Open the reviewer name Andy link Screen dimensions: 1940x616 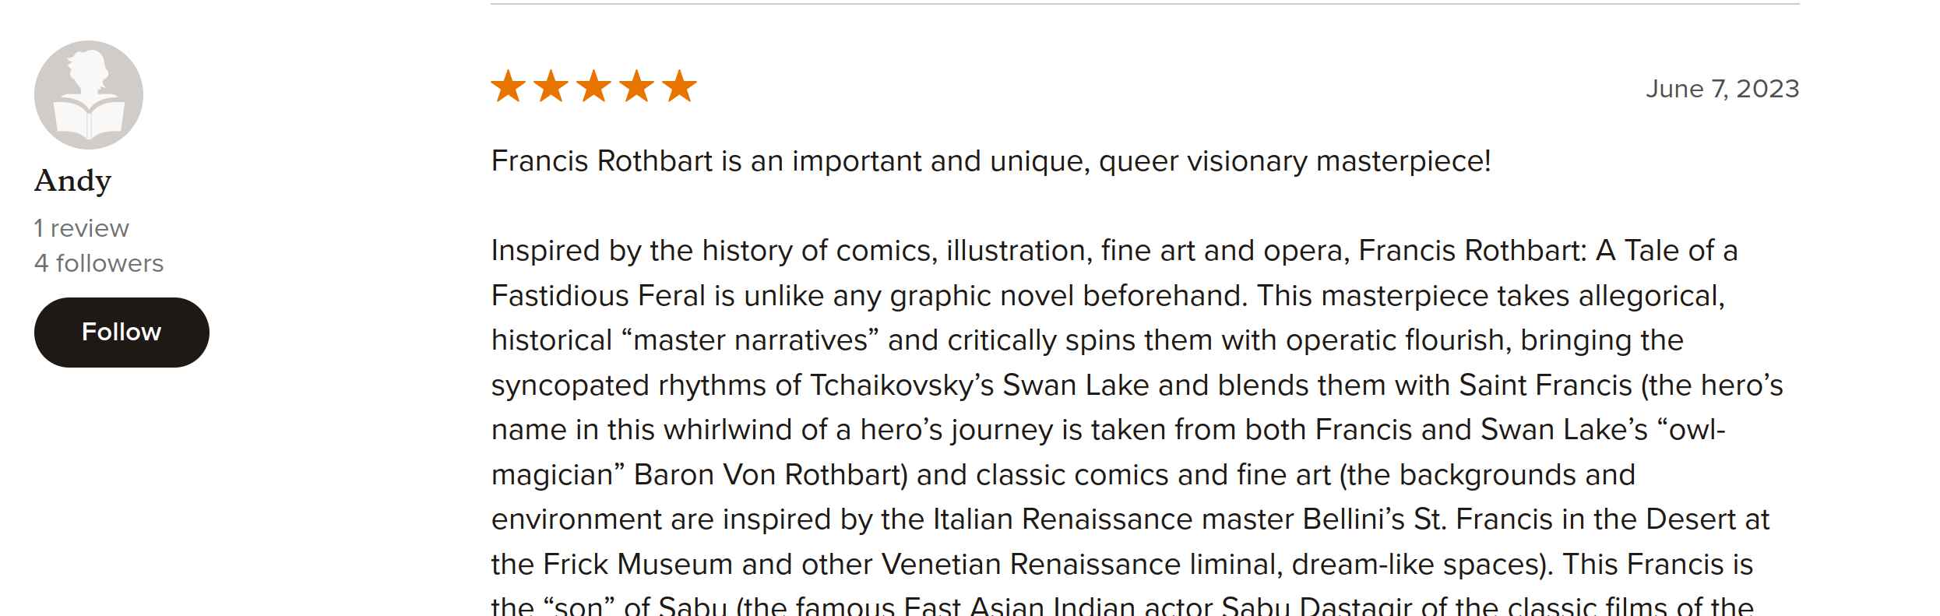click(73, 181)
